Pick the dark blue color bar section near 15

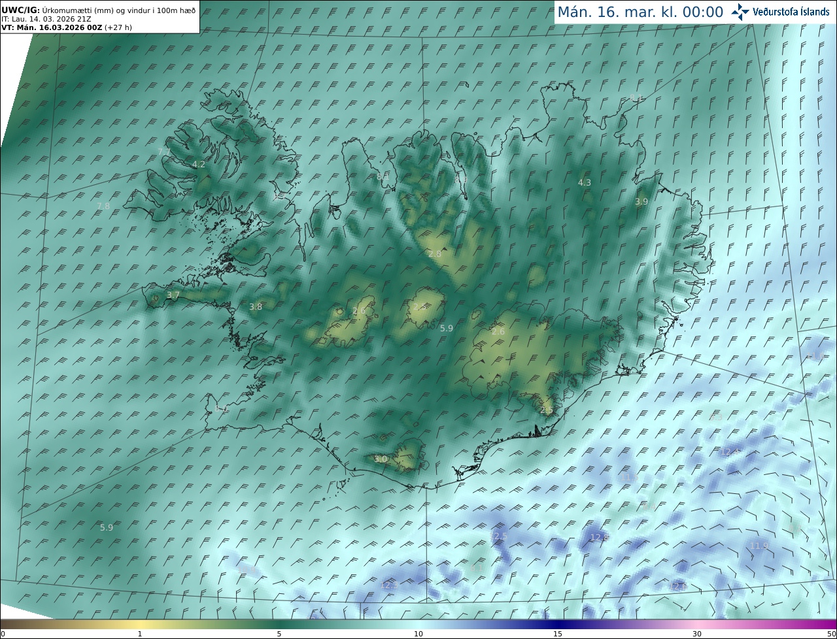tap(557, 625)
